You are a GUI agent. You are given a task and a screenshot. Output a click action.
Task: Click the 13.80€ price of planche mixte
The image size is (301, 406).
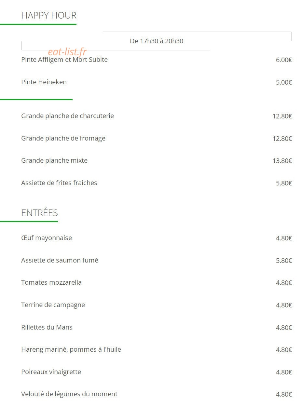(x=282, y=161)
